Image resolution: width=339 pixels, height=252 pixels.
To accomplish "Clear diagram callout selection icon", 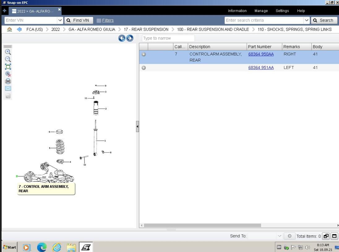I will 8,74.
